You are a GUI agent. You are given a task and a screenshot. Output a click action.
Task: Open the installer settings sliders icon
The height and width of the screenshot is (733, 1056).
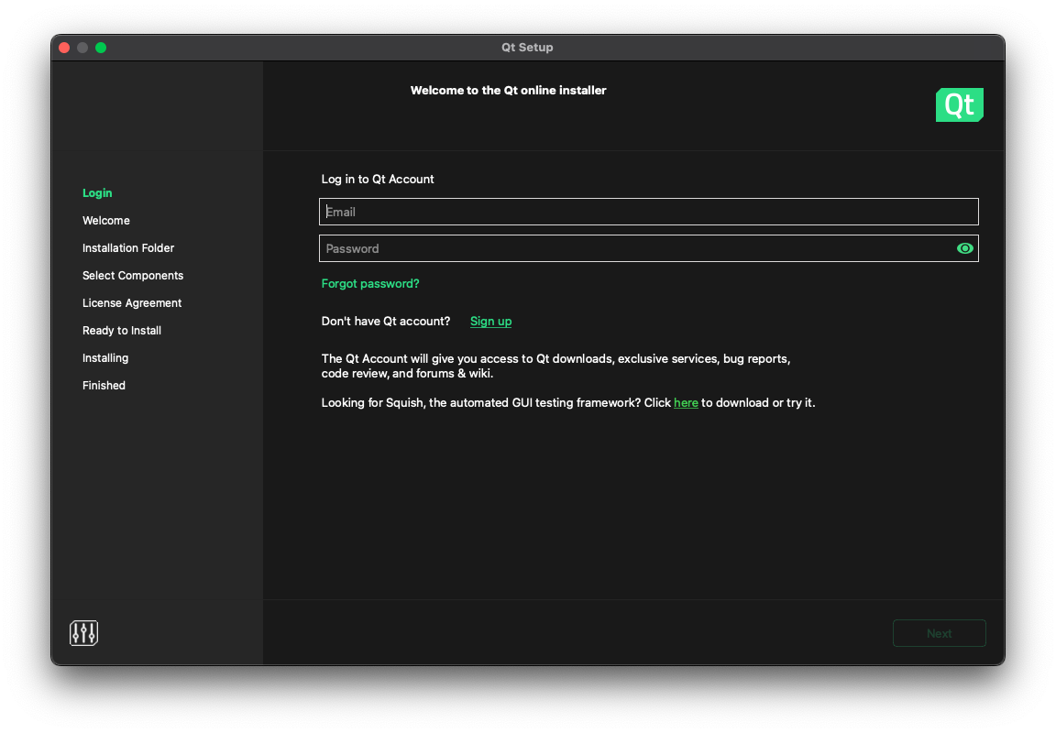point(83,633)
